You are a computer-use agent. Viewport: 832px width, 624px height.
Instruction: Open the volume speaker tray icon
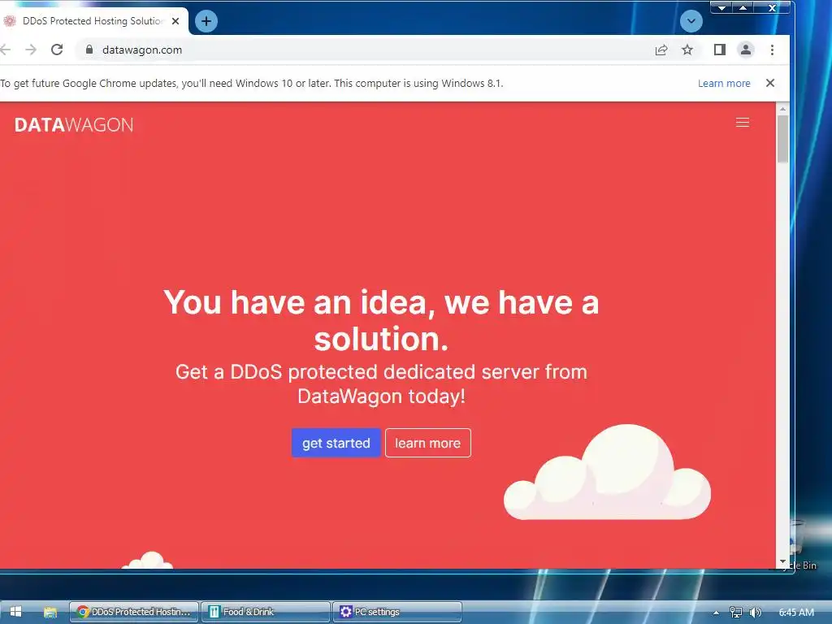[755, 613]
